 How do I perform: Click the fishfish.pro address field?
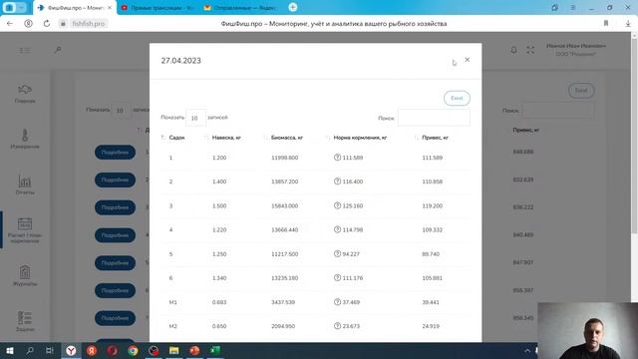coord(89,24)
